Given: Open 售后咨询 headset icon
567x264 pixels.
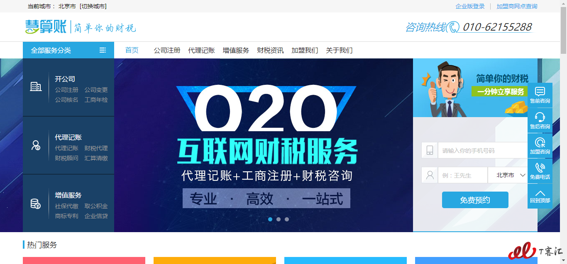Looking at the screenshot, I should pos(540,117).
